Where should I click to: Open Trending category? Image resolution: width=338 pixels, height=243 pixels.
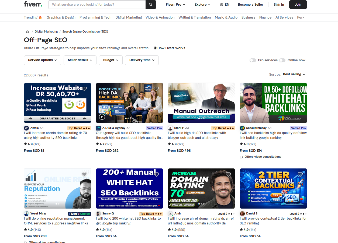point(33,17)
